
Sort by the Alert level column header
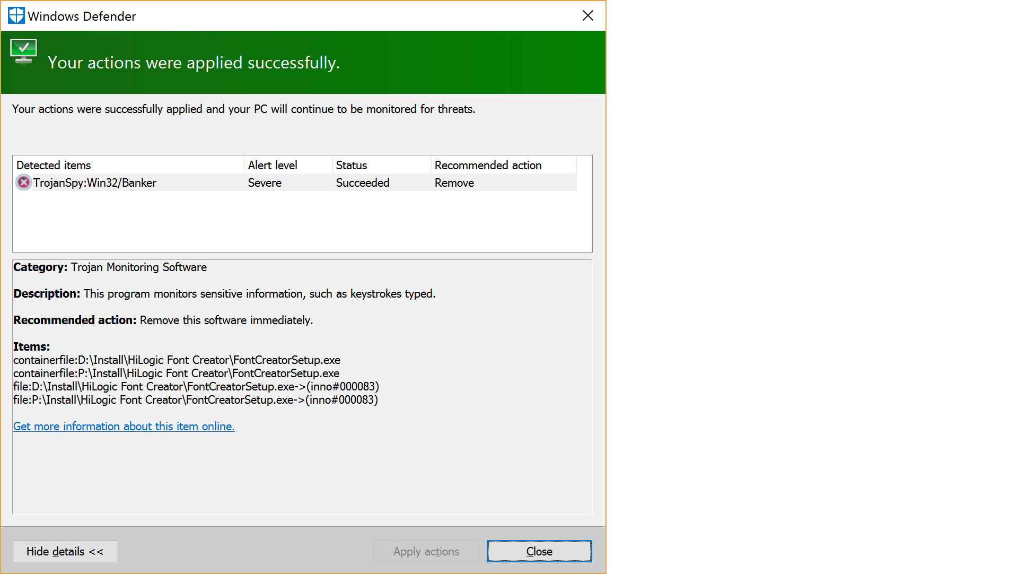(288, 165)
